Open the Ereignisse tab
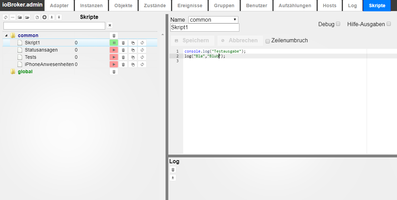The width and height of the screenshot is (397, 200). coord(190,5)
